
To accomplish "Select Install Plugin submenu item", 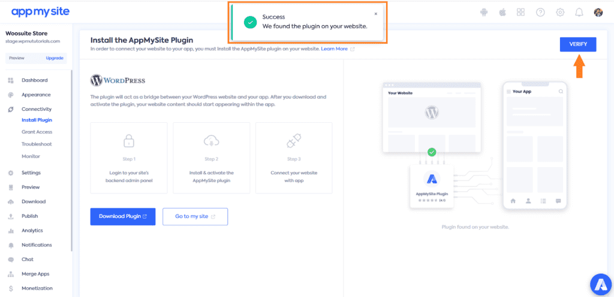I will pyautogui.click(x=37, y=120).
